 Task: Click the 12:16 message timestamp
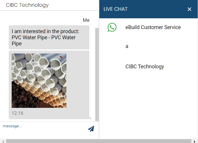click(17, 113)
